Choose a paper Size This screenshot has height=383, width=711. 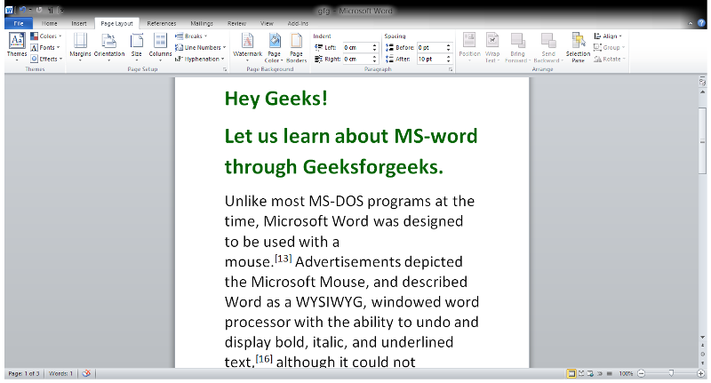pyautogui.click(x=137, y=47)
